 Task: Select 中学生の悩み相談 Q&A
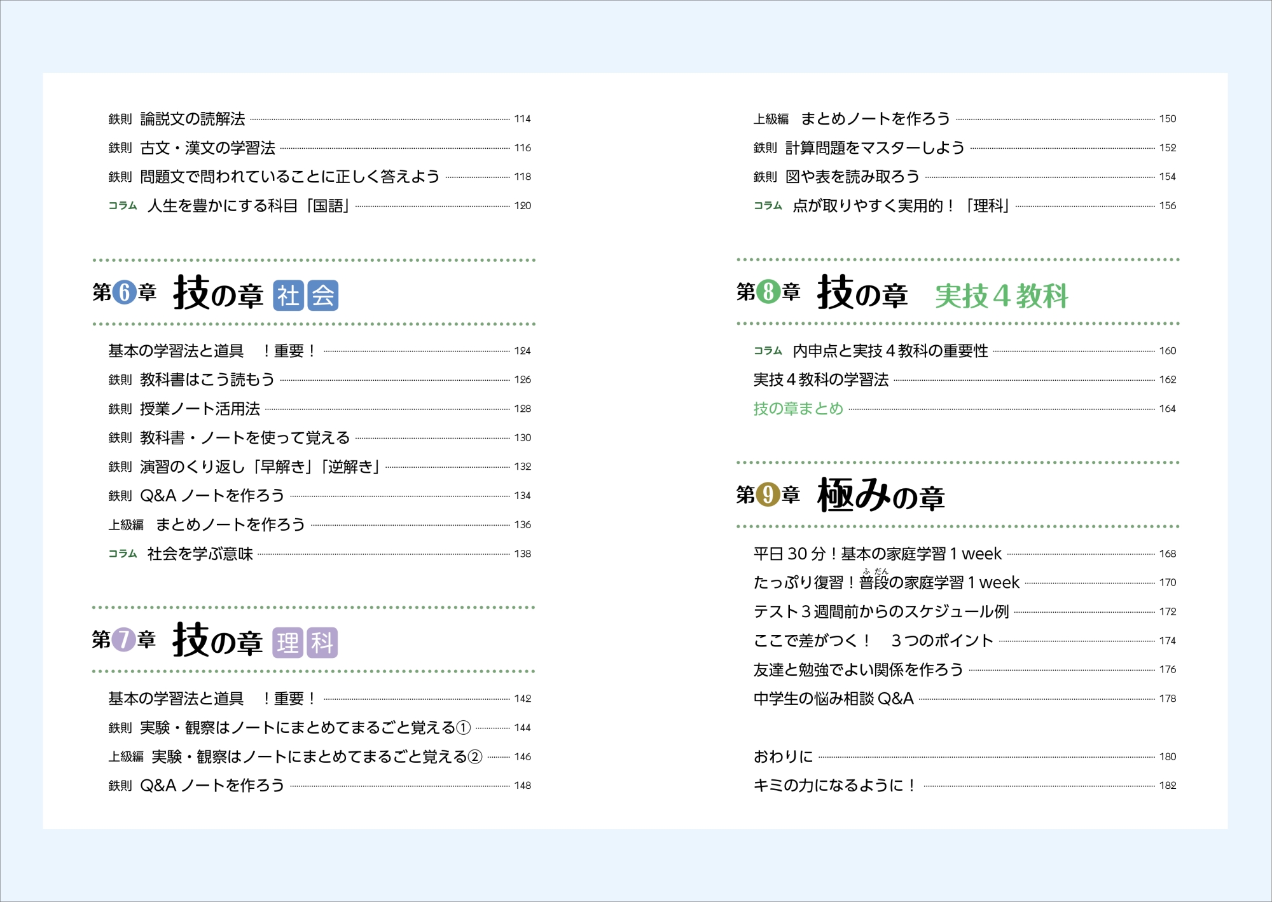click(834, 699)
